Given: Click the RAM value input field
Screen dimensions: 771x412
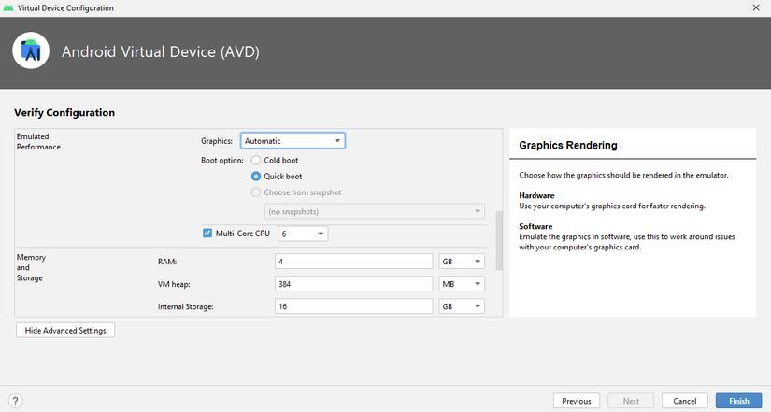Looking at the screenshot, I should [353, 262].
